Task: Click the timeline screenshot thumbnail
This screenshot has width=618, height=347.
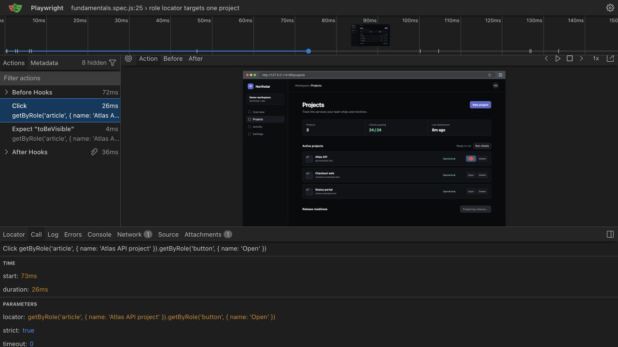Action: tap(370, 36)
